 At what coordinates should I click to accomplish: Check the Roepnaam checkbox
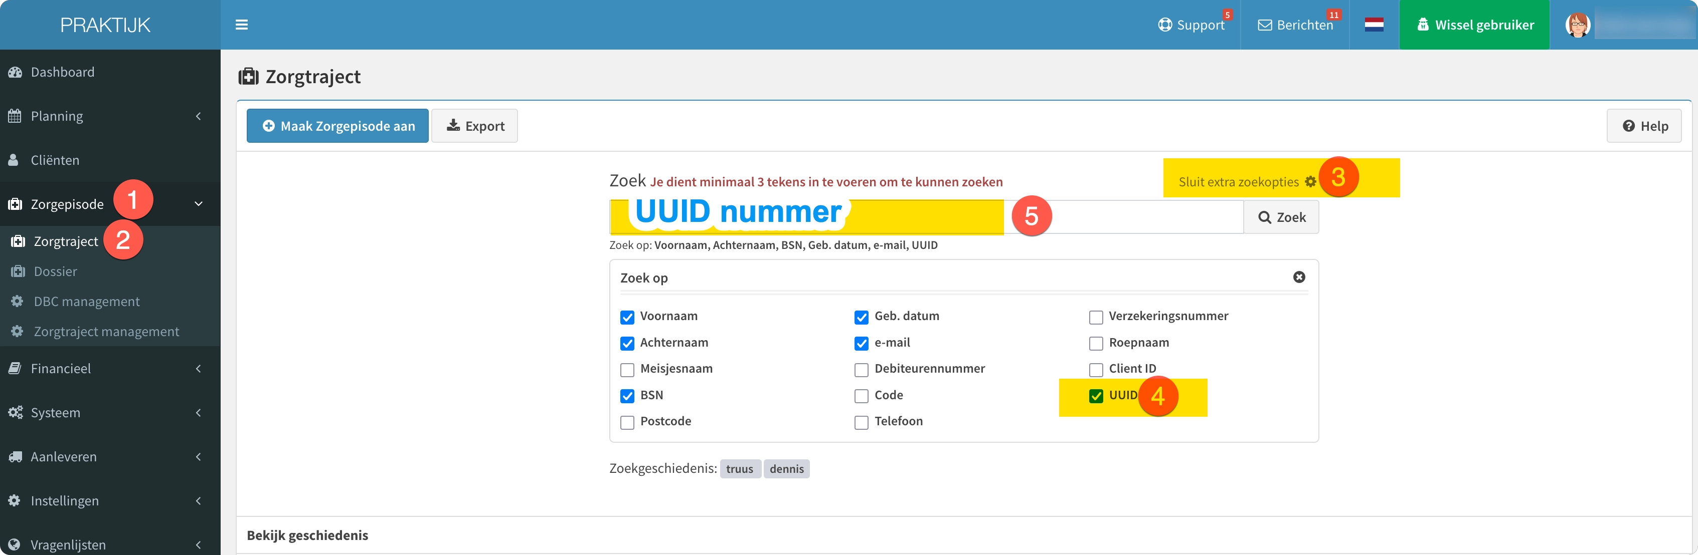click(x=1096, y=344)
